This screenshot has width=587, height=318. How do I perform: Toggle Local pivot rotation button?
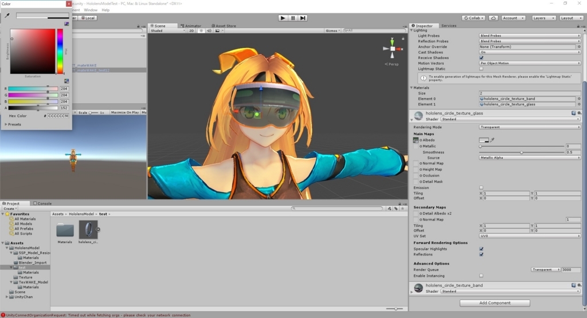(88, 18)
